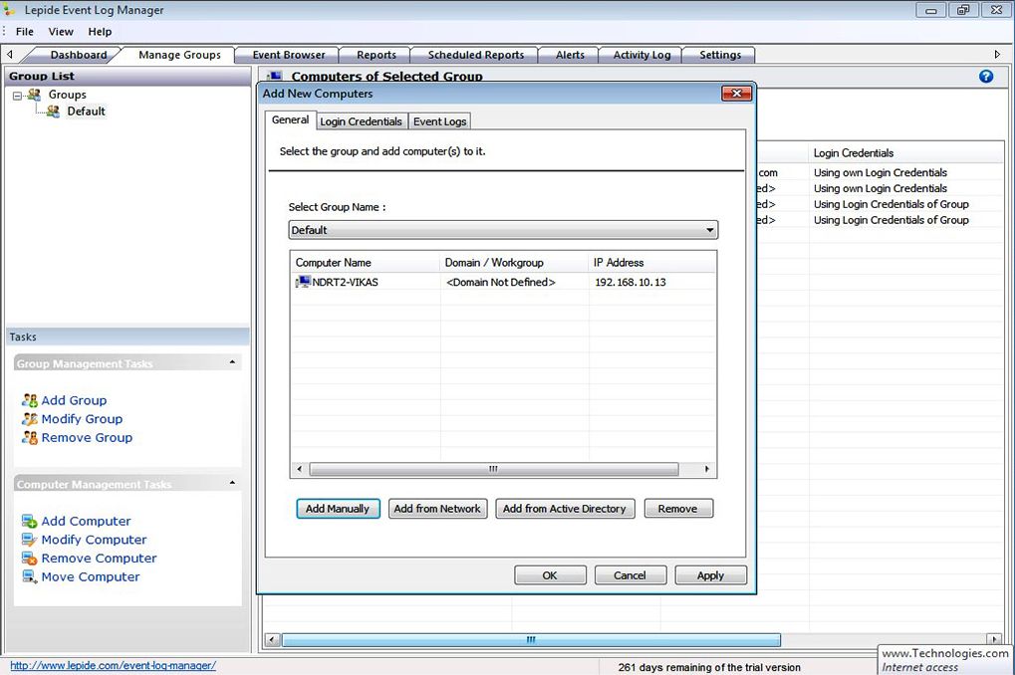Go to the Alerts tab
The width and height of the screenshot is (1015, 675).
570,55
